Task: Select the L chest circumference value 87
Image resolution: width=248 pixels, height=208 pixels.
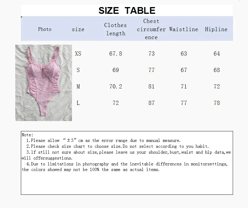Action: (x=151, y=103)
